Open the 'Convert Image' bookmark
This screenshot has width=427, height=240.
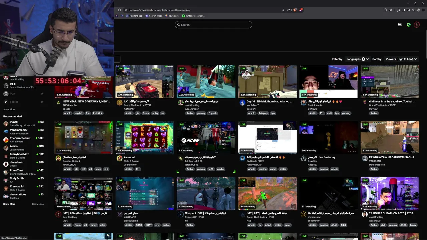pos(154,16)
